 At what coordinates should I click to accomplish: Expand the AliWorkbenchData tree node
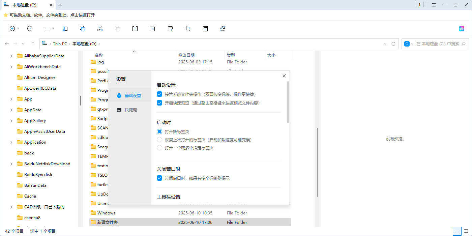(x=11, y=67)
